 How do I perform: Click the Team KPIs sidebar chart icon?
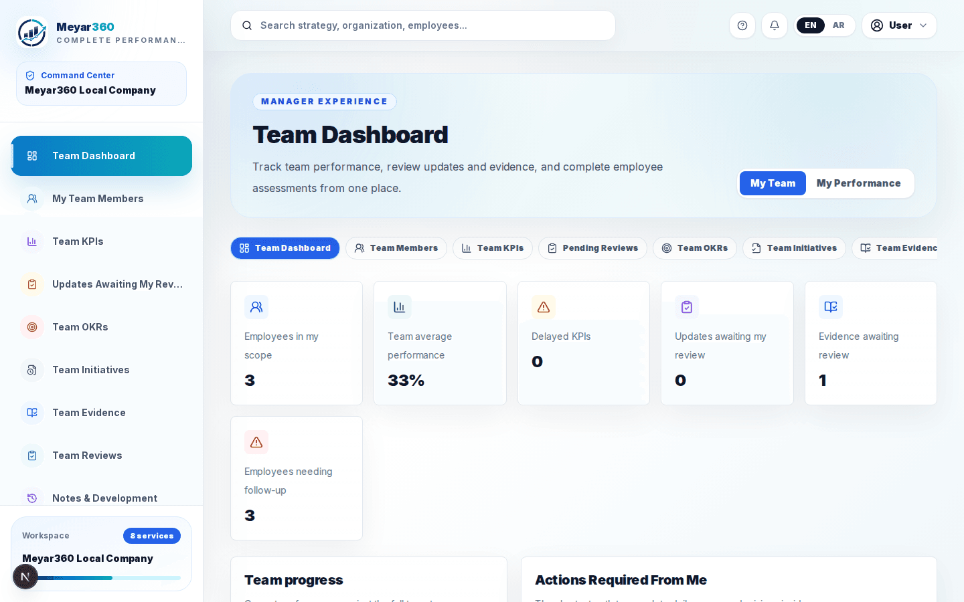pyautogui.click(x=32, y=241)
